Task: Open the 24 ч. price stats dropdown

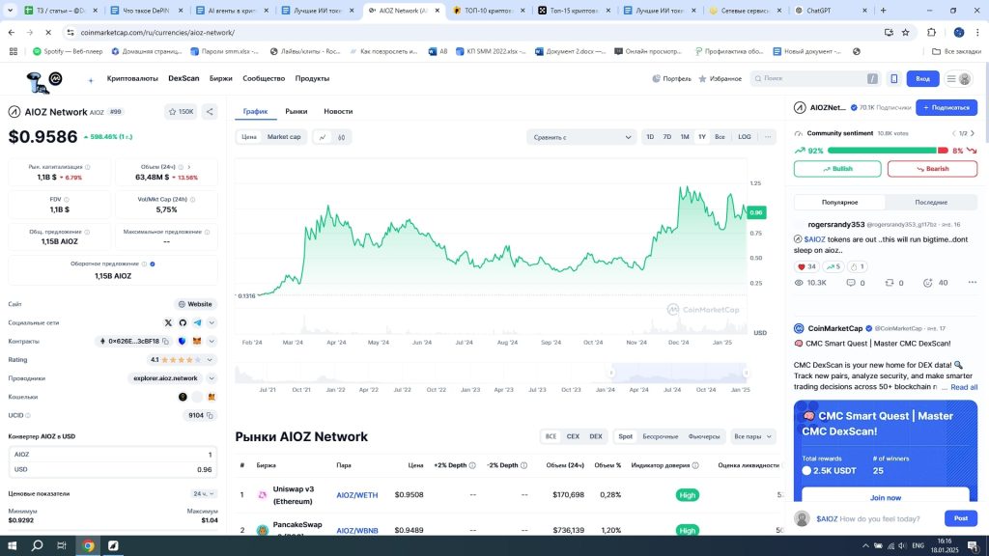Action: point(203,493)
